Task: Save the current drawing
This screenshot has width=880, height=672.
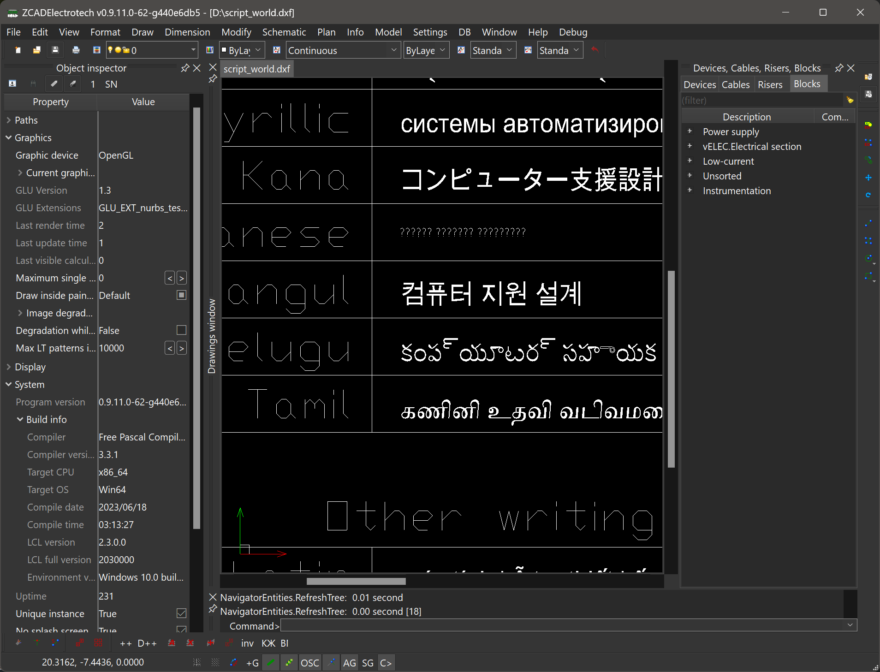Action: pos(55,50)
